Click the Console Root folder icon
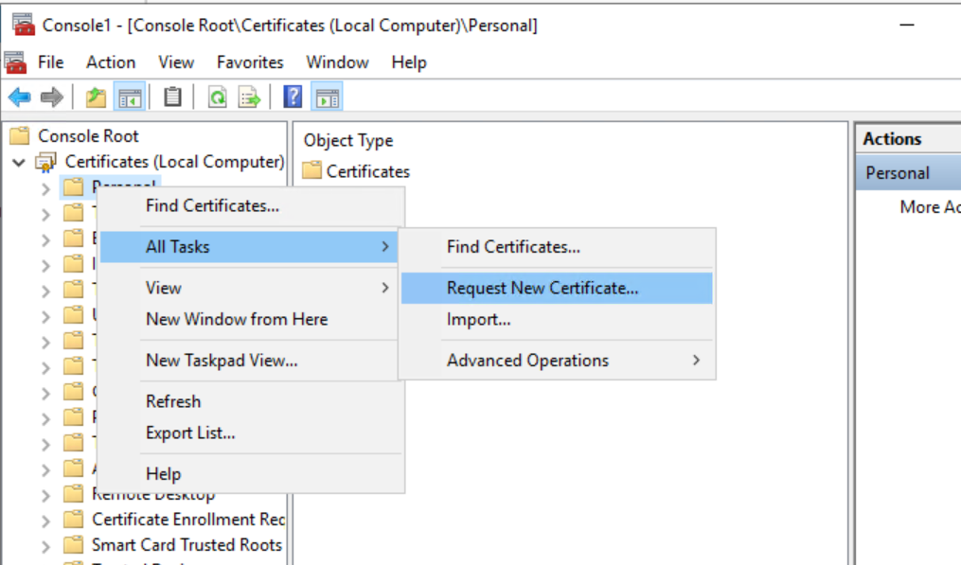The height and width of the screenshot is (565, 961). (x=20, y=135)
